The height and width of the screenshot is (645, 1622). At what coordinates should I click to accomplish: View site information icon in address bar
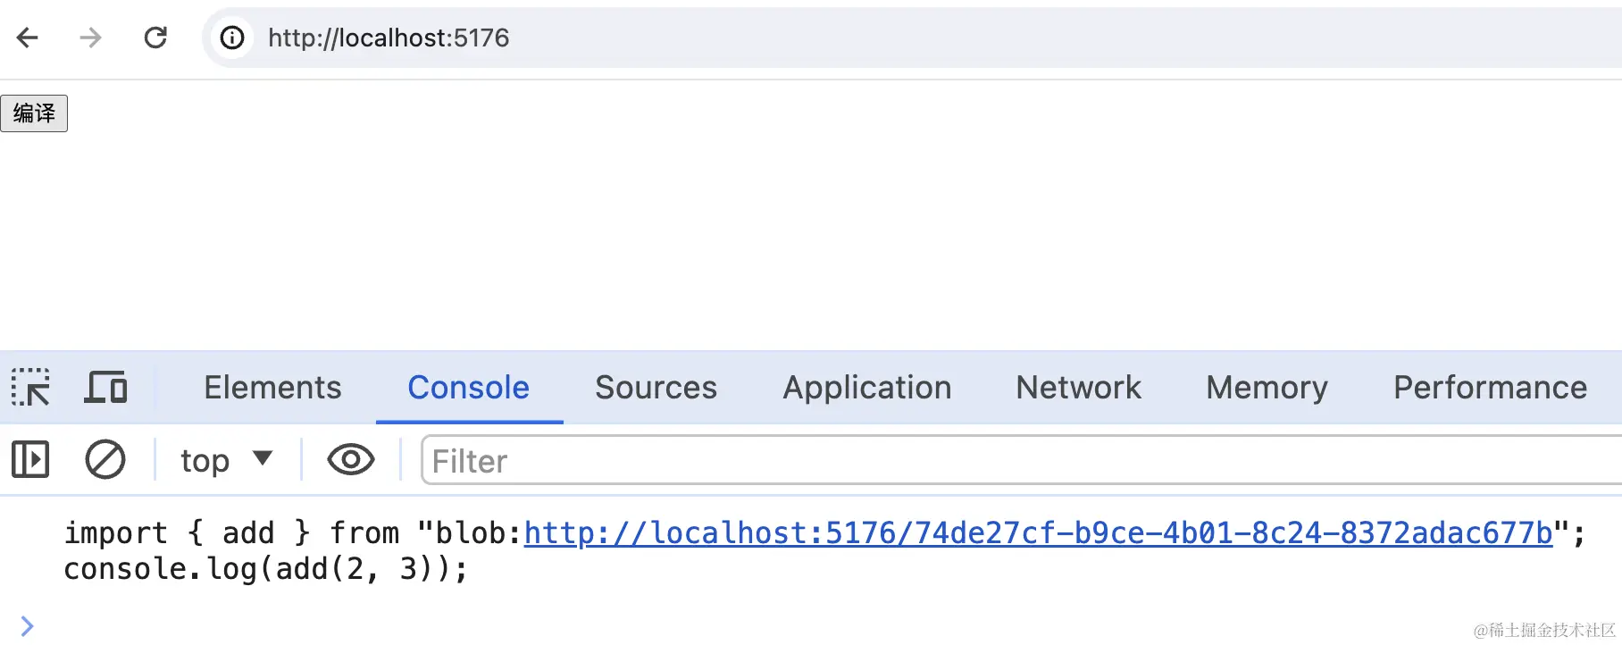(232, 38)
